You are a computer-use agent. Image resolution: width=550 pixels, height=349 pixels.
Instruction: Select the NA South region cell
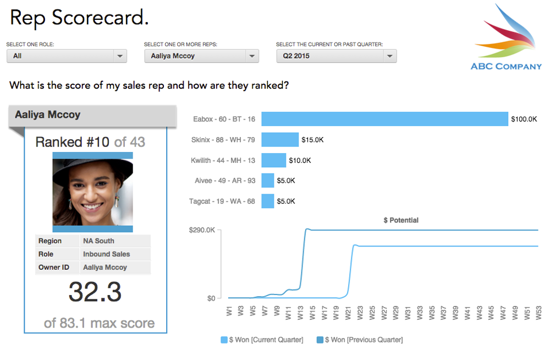pyautogui.click(x=115, y=241)
